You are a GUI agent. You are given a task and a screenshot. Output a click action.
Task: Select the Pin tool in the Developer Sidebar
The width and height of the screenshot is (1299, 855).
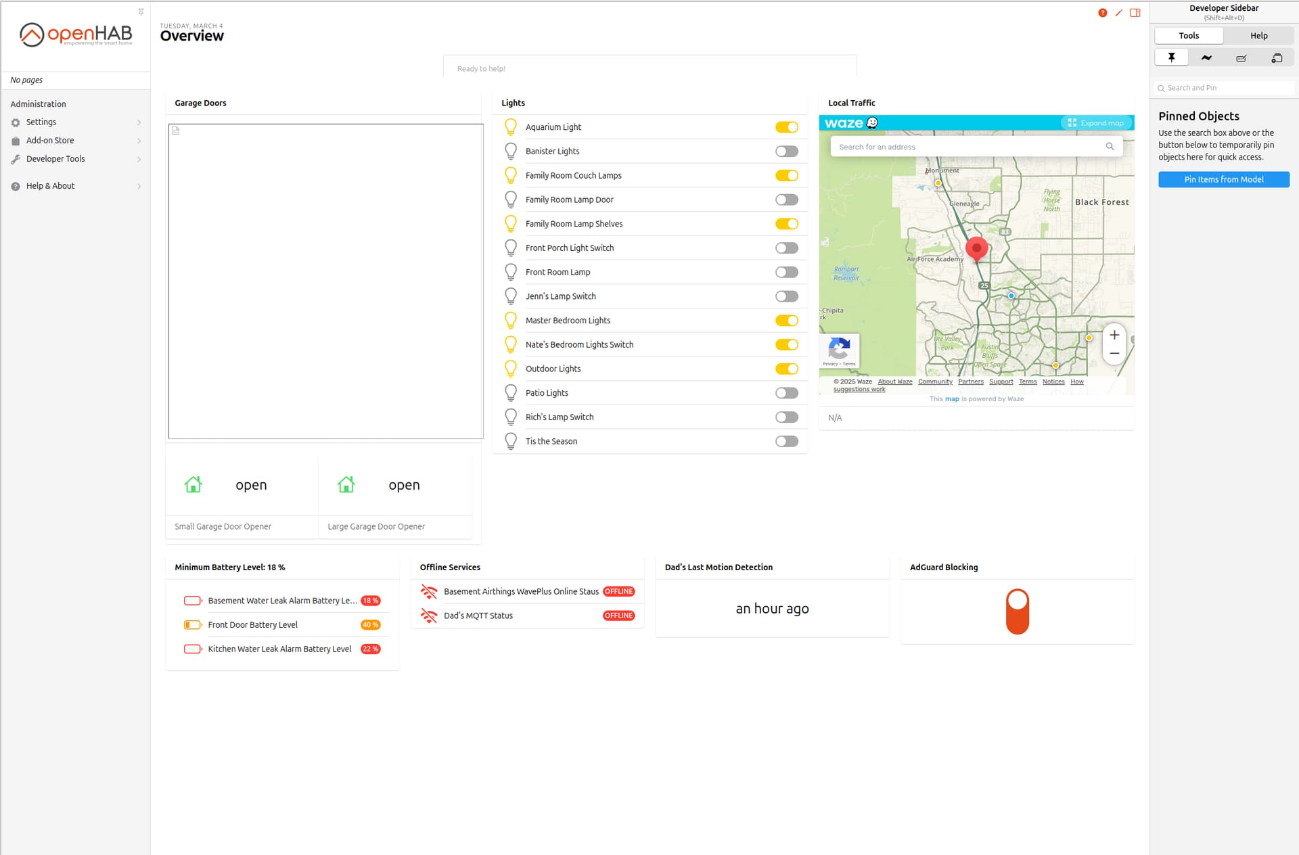click(x=1171, y=57)
